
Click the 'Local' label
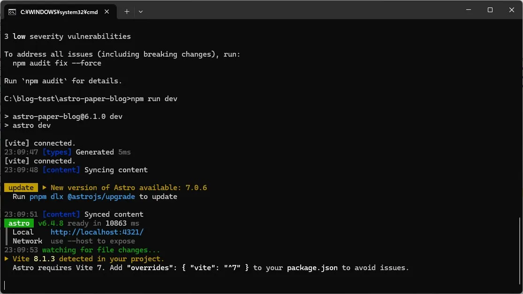point(23,232)
